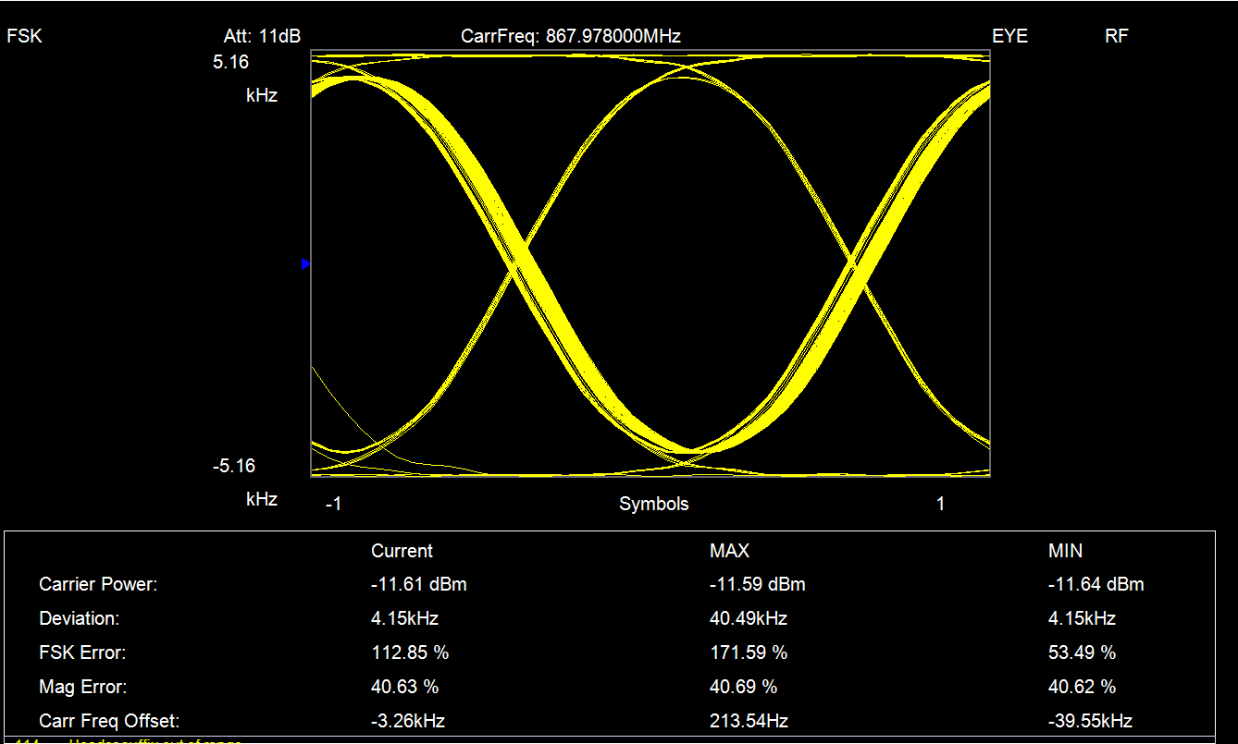Screen dimensions: 1238x744
Task: Select the EYE display mode label
Action: [1009, 37]
